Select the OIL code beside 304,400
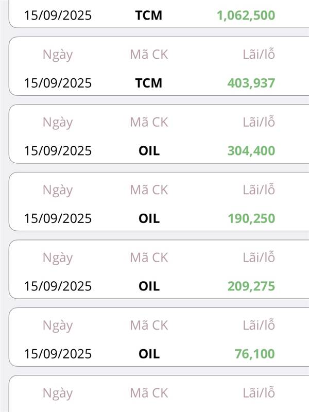Viewport: 309px width, 412px height. click(x=149, y=151)
